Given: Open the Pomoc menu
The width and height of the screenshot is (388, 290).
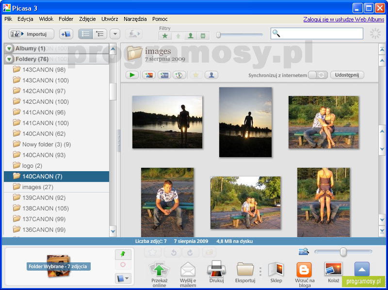Looking at the screenshot, I should click(x=160, y=19).
